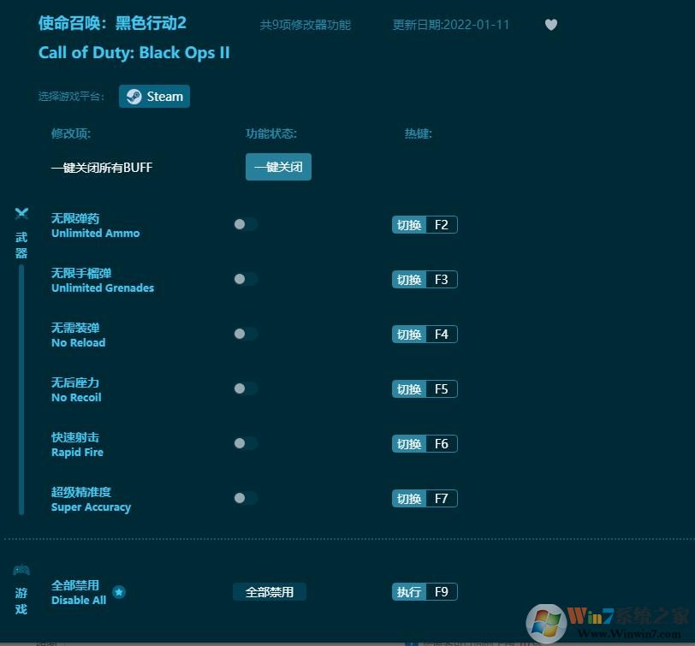Click the star badge beside Disable All
This screenshot has height=646, width=695.
pyautogui.click(x=119, y=591)
